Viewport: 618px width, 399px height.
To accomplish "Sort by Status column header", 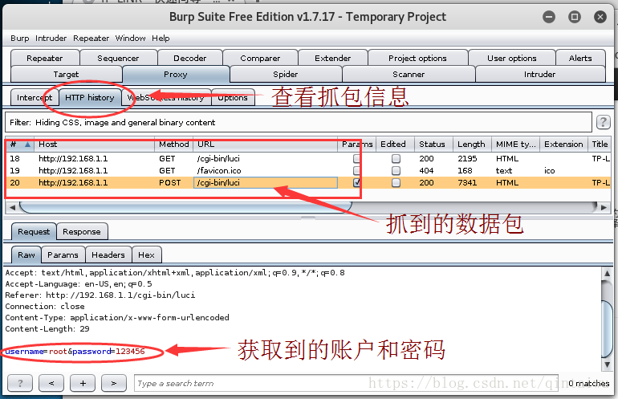I will 433,145.
